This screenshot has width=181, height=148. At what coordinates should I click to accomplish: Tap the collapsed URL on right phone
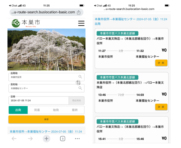click(129, 9)
